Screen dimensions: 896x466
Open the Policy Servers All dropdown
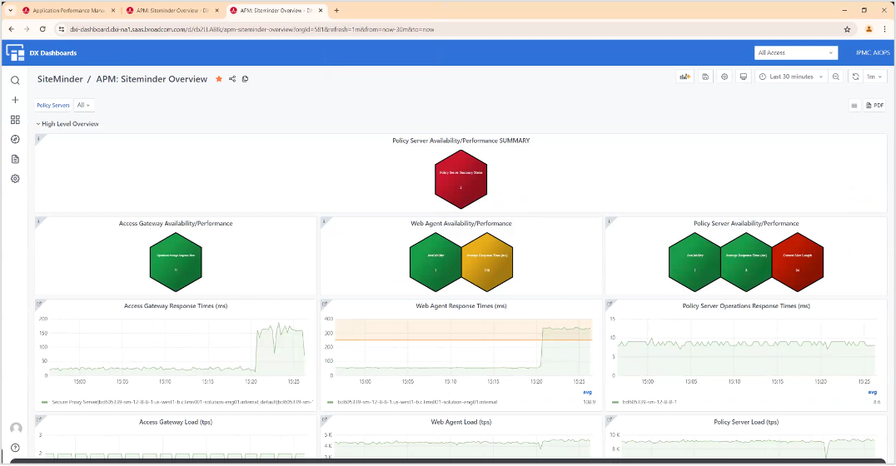pyautogui.click(x=83, y=106)
